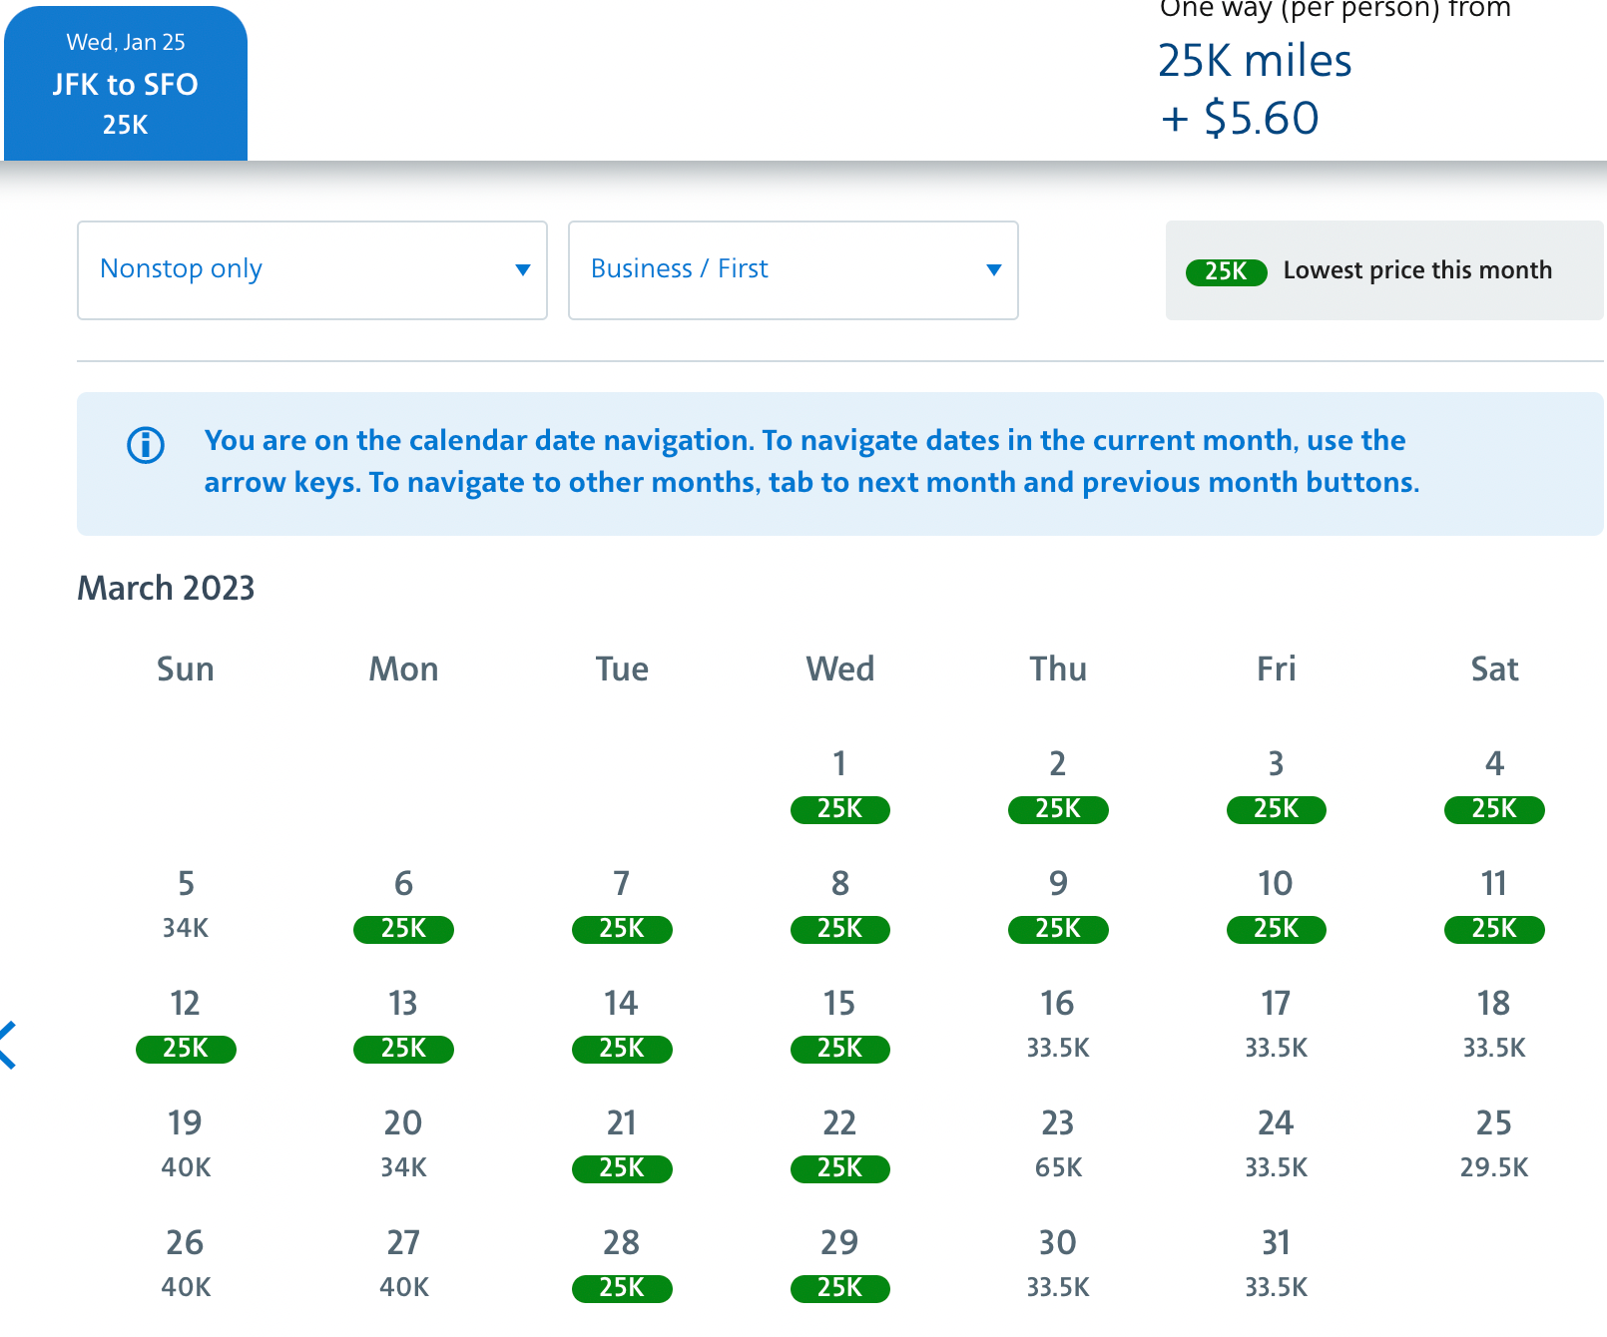Screen dimensions: 1607x1337
Task: Select March 1 with the 25K fare
Action: click(839, 786)
